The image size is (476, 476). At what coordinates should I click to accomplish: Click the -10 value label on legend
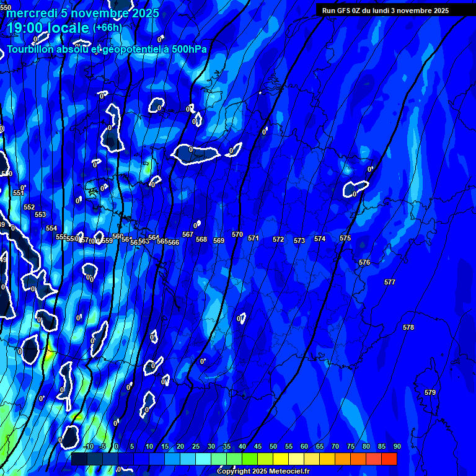[89, 446]
